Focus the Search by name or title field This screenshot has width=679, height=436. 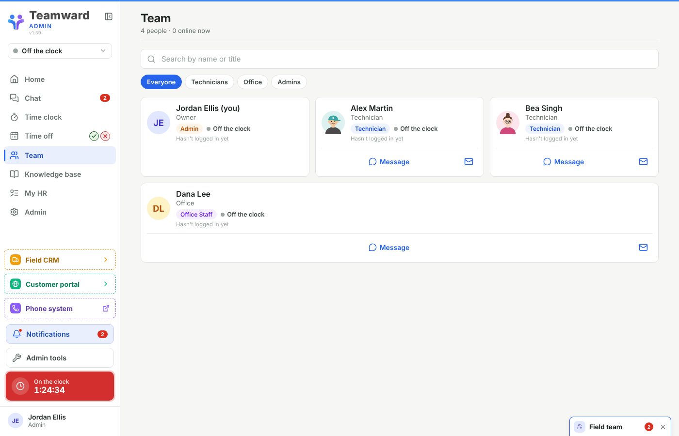point(399,59)
